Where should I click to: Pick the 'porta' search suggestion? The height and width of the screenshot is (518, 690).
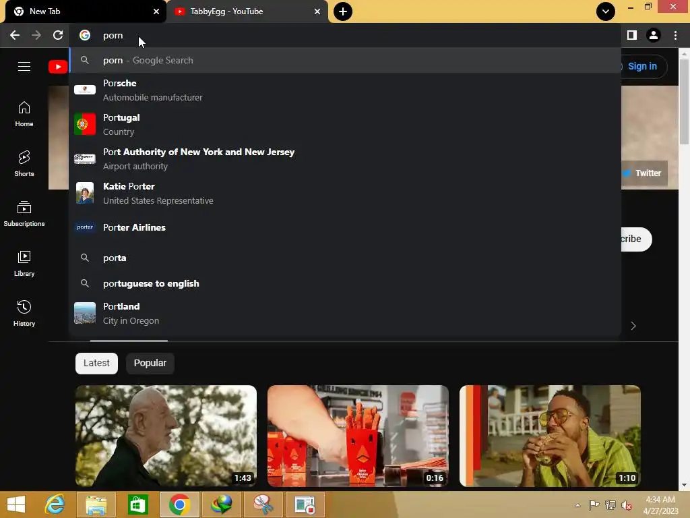point(345,258)
